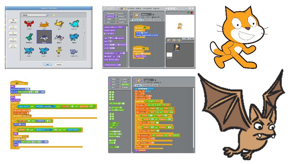This screenshot has width=292, height=164.
Task: Open the Compartir menu
Action: point(147,9)
